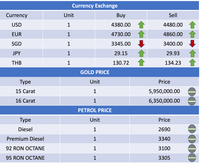Viewport: 210px width, 165px height.
Task: Click the unchanged indicator for 15 Carat gold
Action: click(192, 91)
